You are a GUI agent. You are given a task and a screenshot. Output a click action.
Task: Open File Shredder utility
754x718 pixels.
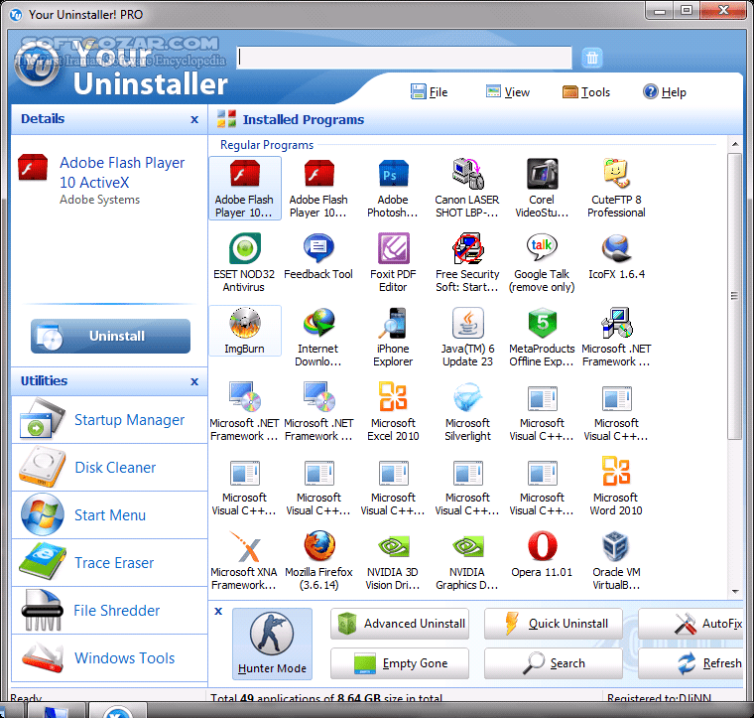pos(110,610)
